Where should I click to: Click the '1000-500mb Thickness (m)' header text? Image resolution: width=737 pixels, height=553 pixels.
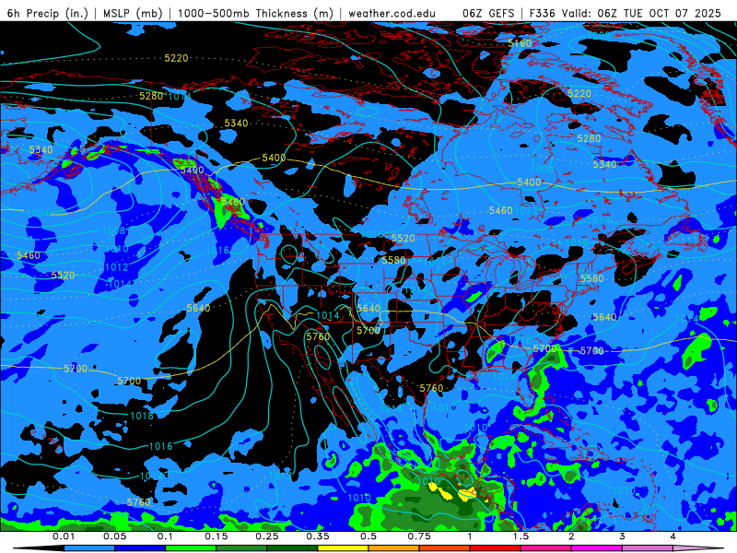click(x=255, y=13)
